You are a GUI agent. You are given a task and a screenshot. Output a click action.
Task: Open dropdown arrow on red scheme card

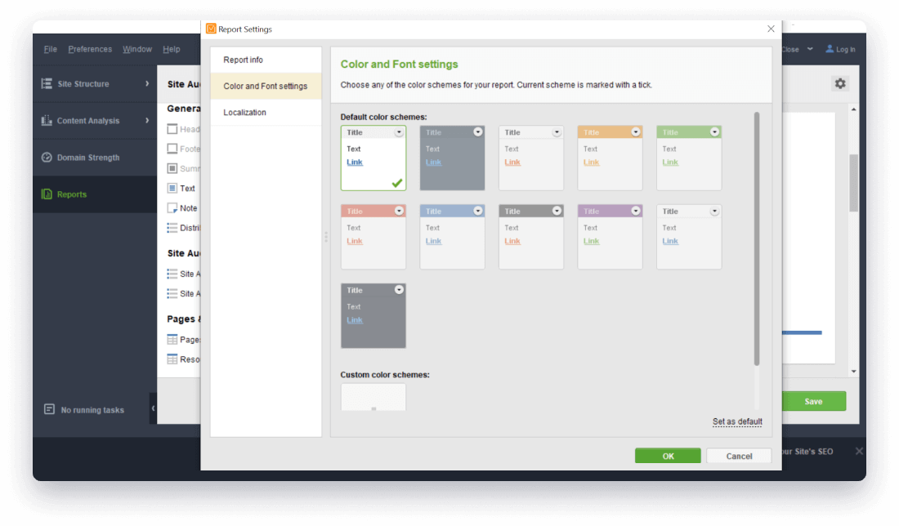[399, 211]
